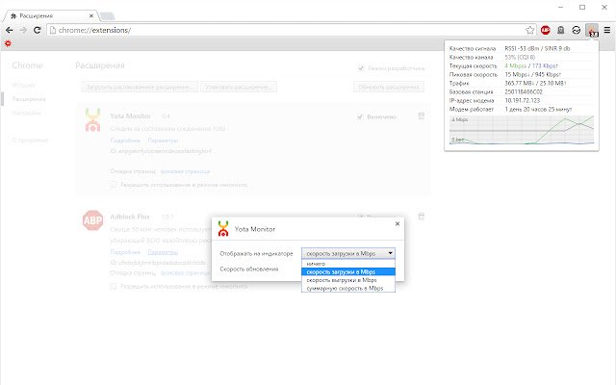The image size is (616, 385).
Task: Click Обновить расширения button
Action: [x=389, y=87]
